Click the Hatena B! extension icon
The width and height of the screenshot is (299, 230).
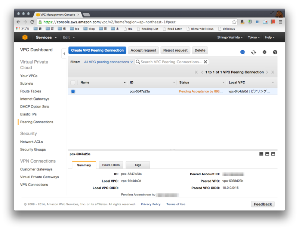coord(258,22)
